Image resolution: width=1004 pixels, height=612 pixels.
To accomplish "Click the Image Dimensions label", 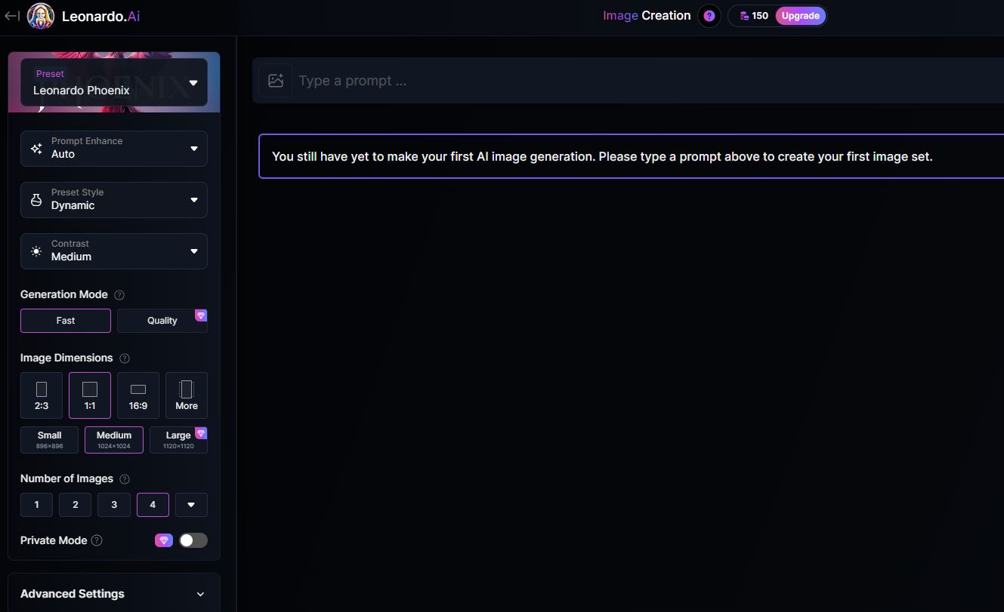I will click(x=66, y=358).
